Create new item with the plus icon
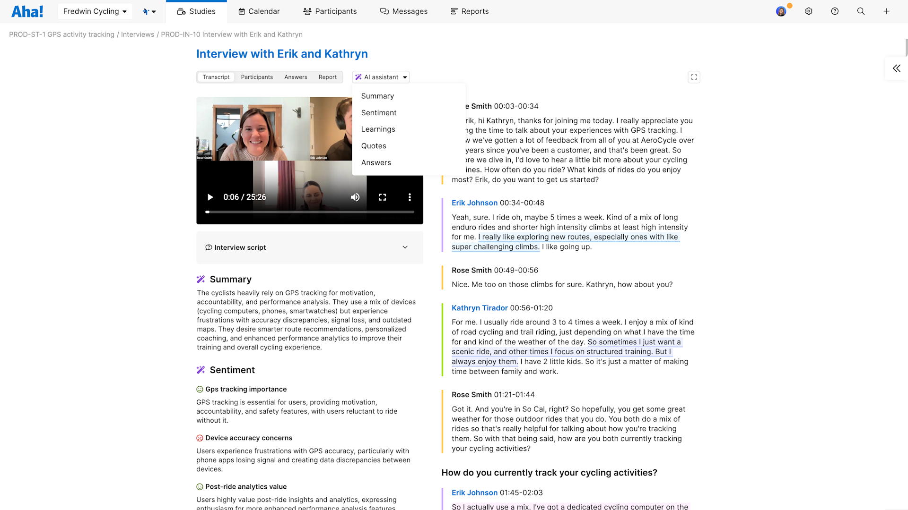 tap(887, 11)
